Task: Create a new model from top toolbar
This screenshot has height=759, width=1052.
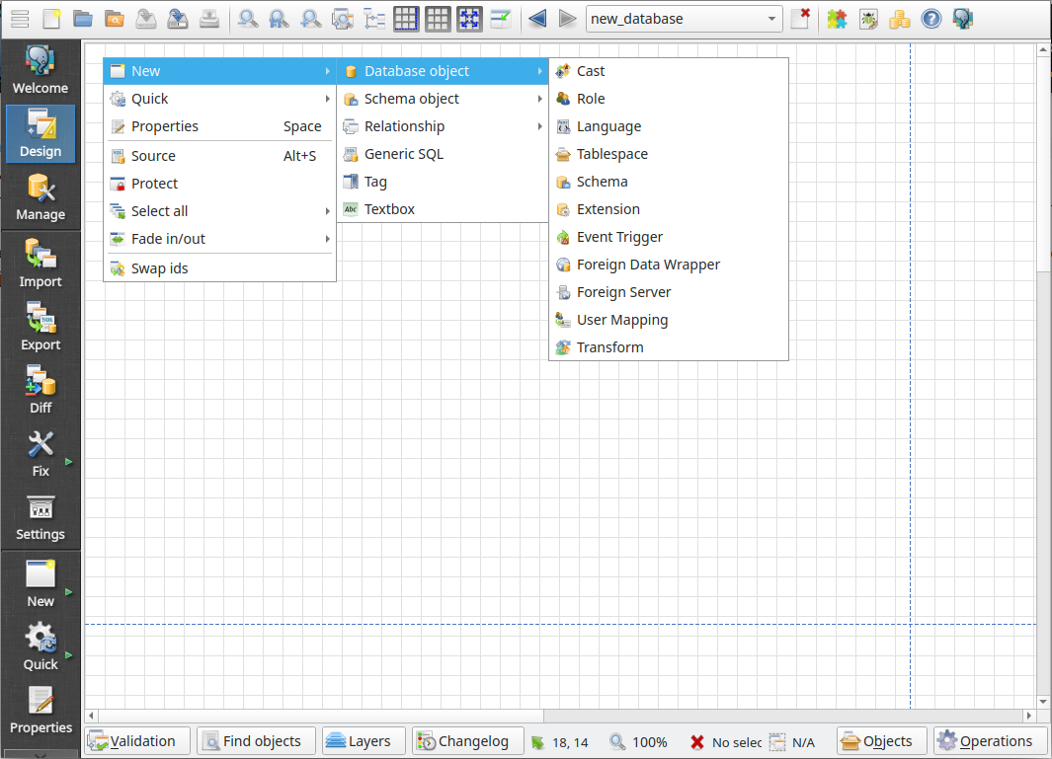Action: click(x=51, y=19)
